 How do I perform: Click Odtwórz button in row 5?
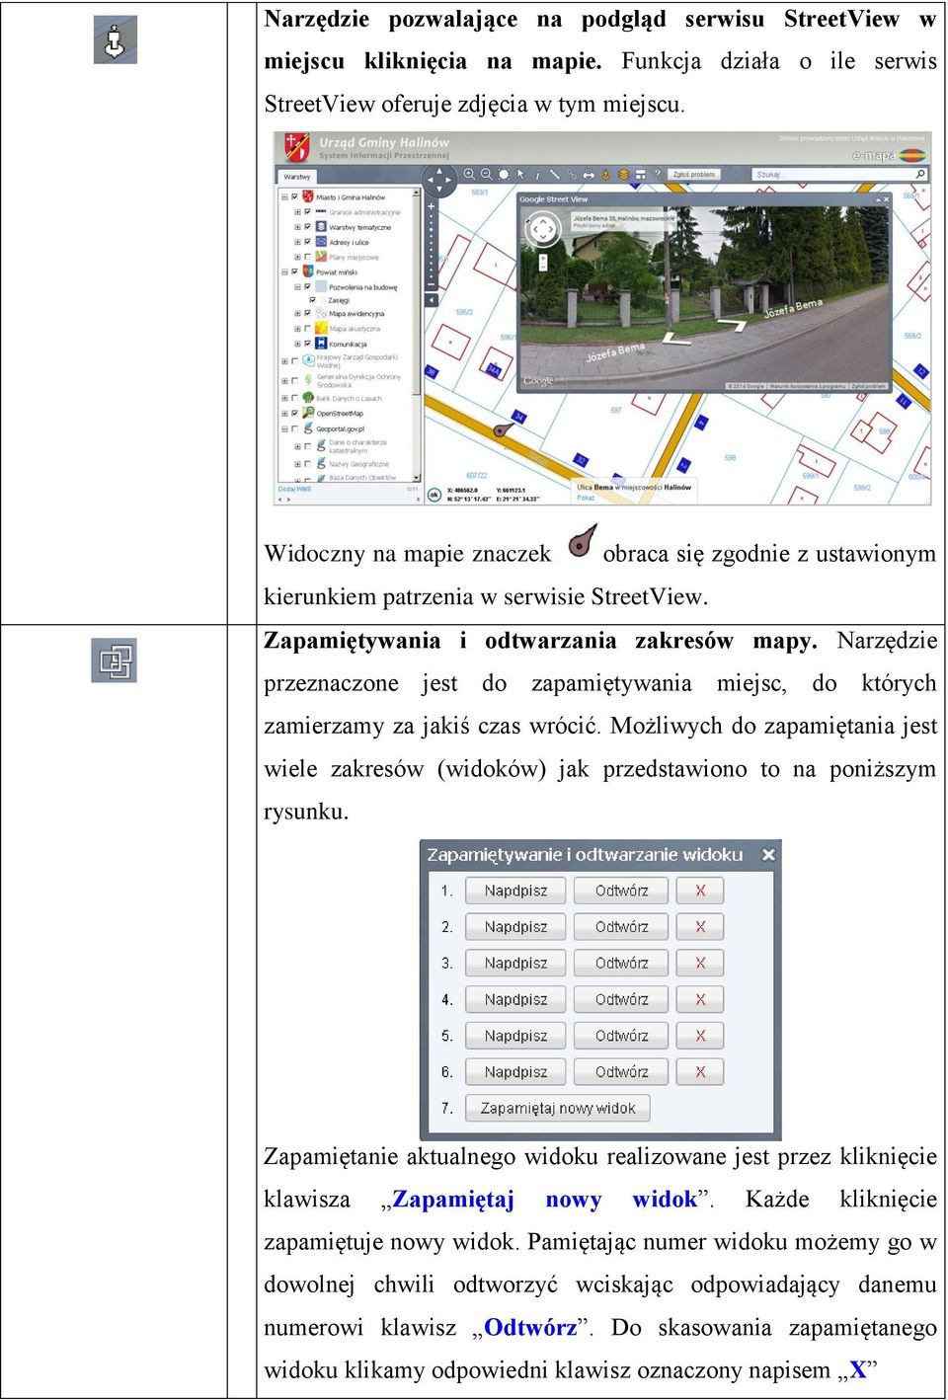tap(622, 1036)
